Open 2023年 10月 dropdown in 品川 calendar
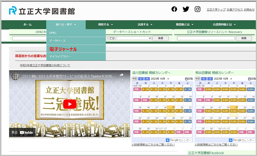This screenshot has height=156, width=257. (x=160, y=79)
